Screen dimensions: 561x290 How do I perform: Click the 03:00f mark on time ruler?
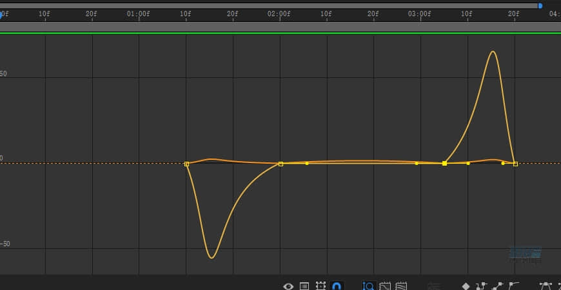point(420,14)
